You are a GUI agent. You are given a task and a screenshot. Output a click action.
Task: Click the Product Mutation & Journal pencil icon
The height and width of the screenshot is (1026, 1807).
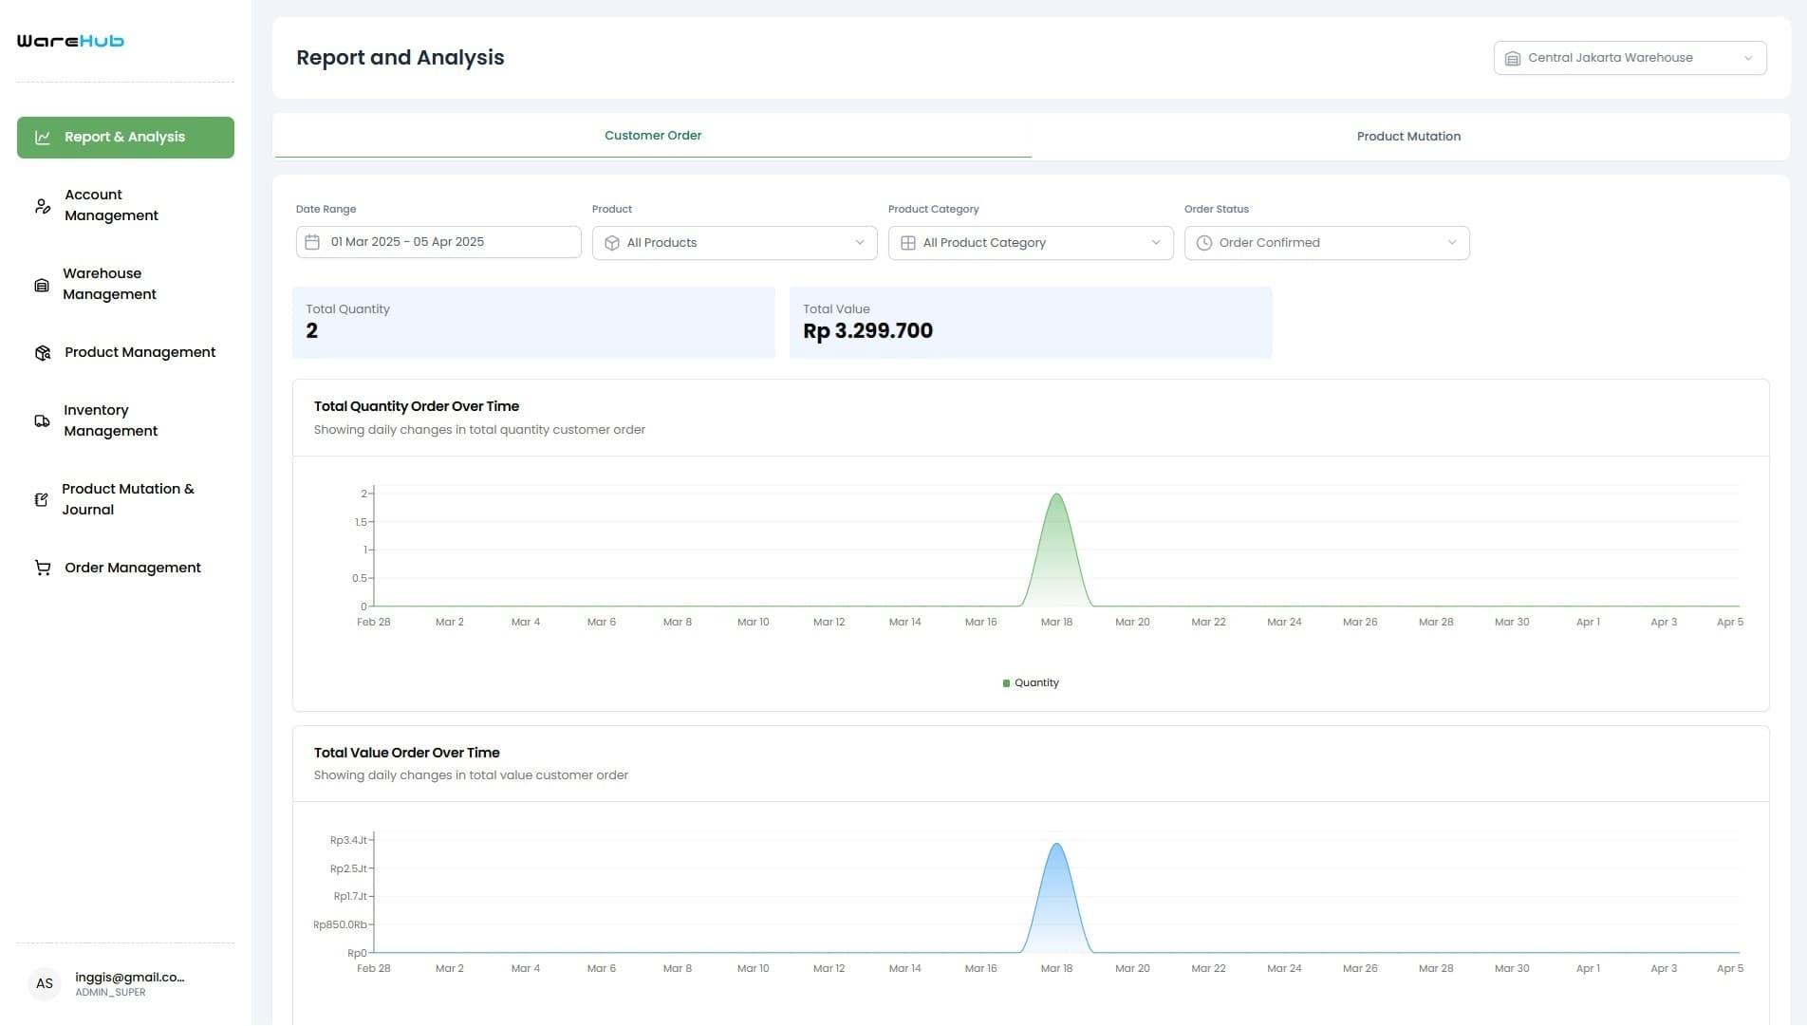point(42,499)
